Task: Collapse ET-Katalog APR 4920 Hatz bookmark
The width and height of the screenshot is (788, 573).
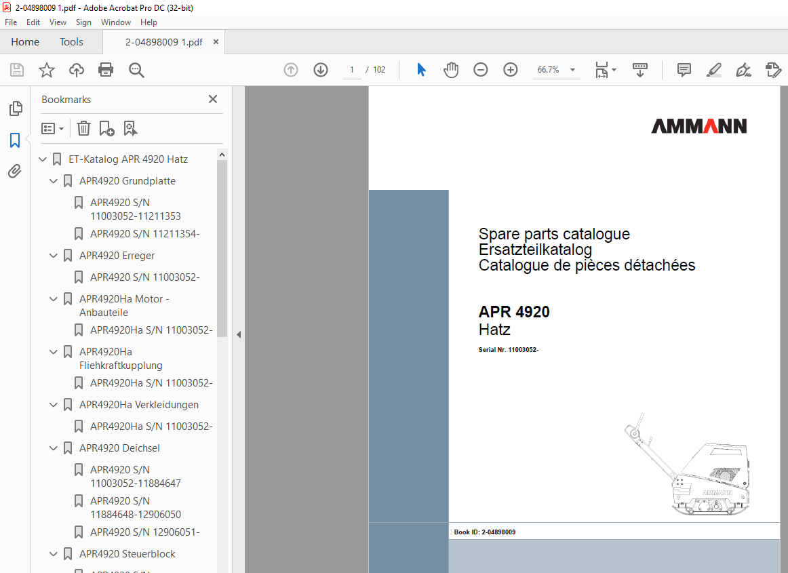Action: click(43, 159)
